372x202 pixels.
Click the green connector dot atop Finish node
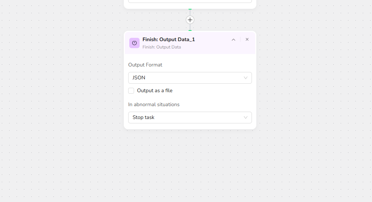coord(190,30)
